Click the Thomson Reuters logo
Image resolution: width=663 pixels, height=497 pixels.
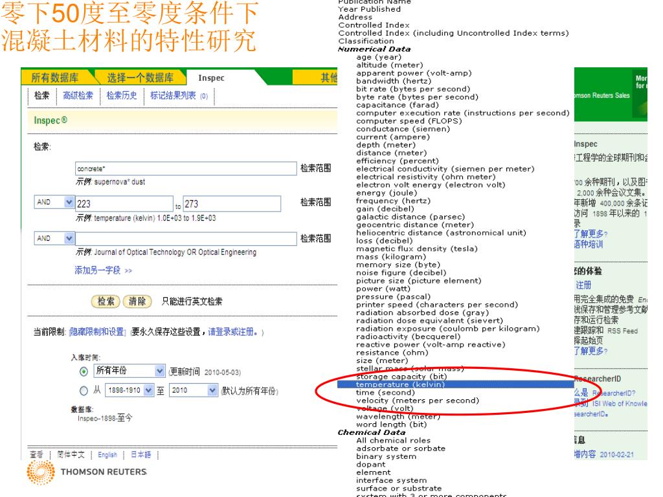(x=87, y=472)
